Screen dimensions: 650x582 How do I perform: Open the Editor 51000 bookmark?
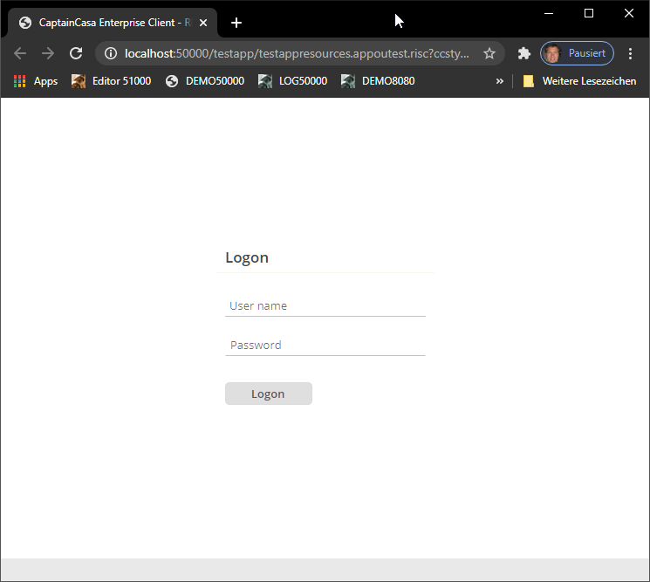coord(111,81)
